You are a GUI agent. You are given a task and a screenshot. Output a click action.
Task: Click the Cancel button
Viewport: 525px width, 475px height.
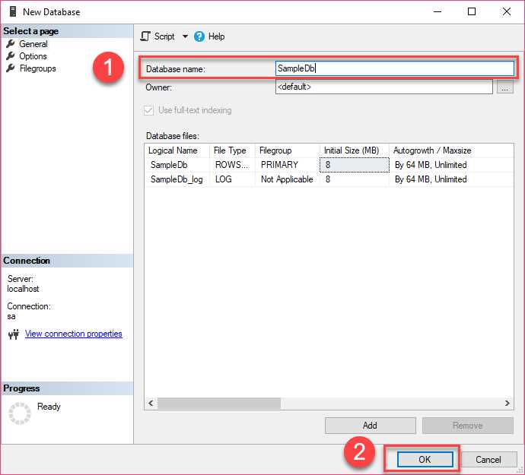[x=488, y=460]
